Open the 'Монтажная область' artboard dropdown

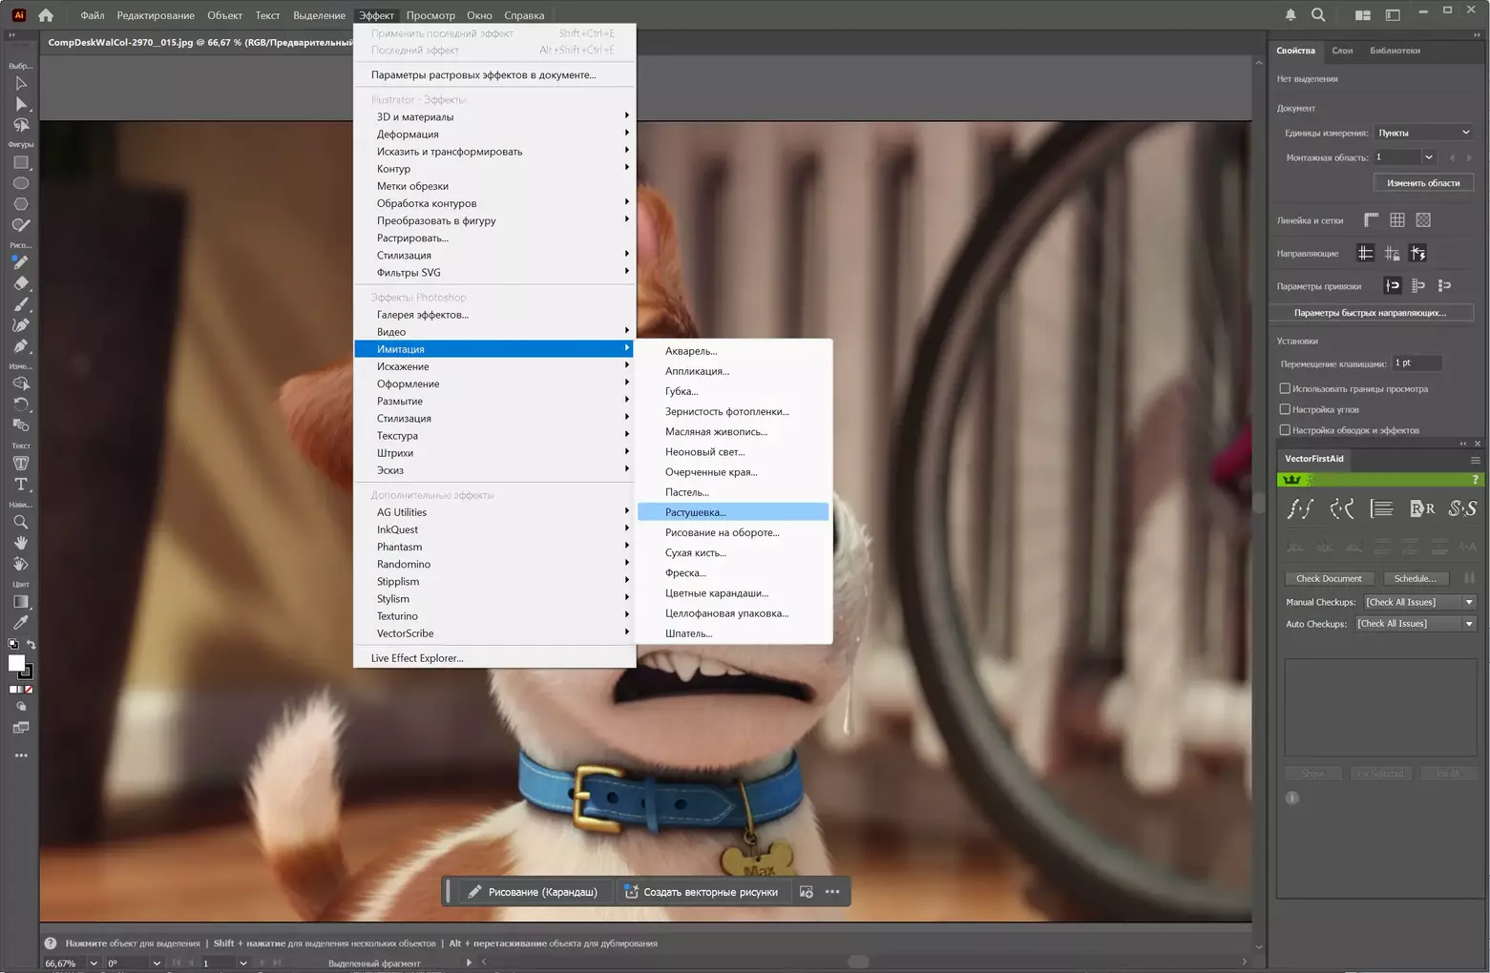[1429, 157]
